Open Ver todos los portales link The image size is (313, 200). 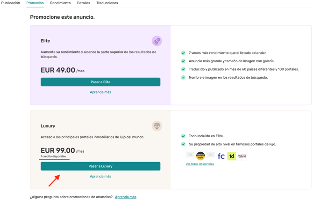click(200, 164)
